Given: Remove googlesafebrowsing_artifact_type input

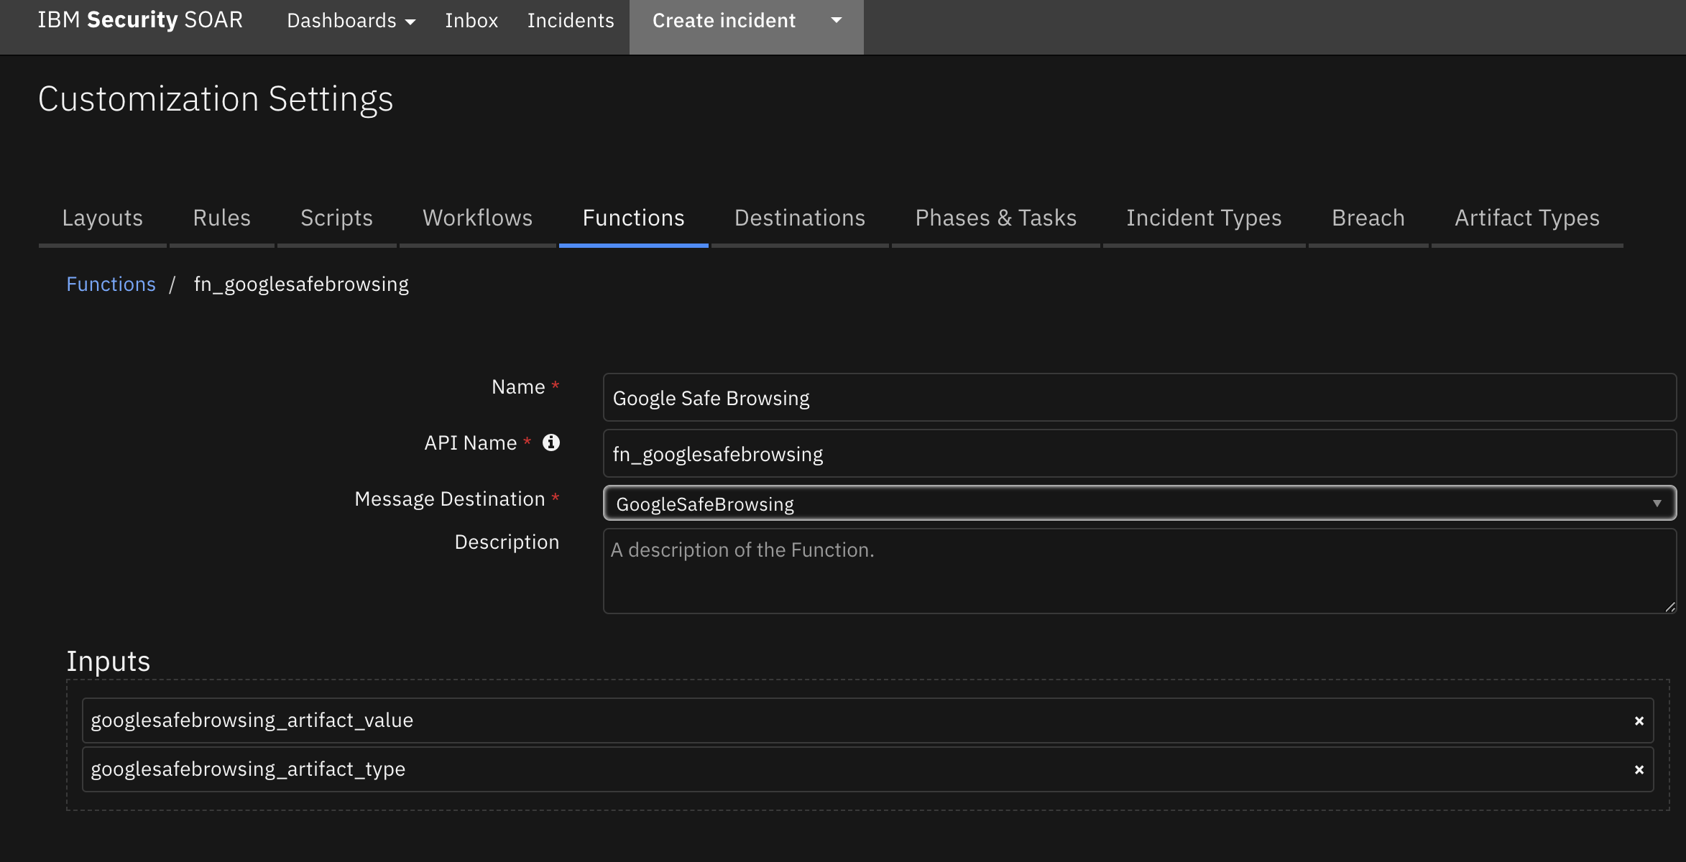Looking at the screenshot, I should [1639, 769].
